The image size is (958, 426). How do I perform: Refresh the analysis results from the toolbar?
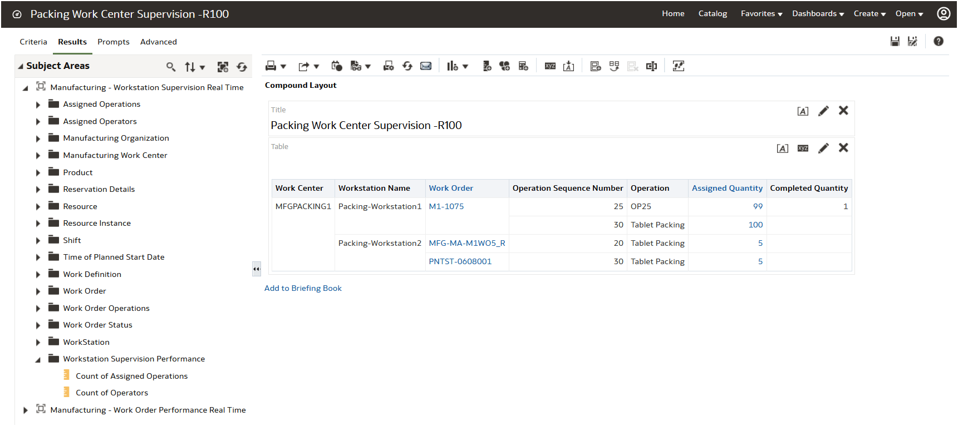click(x=407, y=66)
